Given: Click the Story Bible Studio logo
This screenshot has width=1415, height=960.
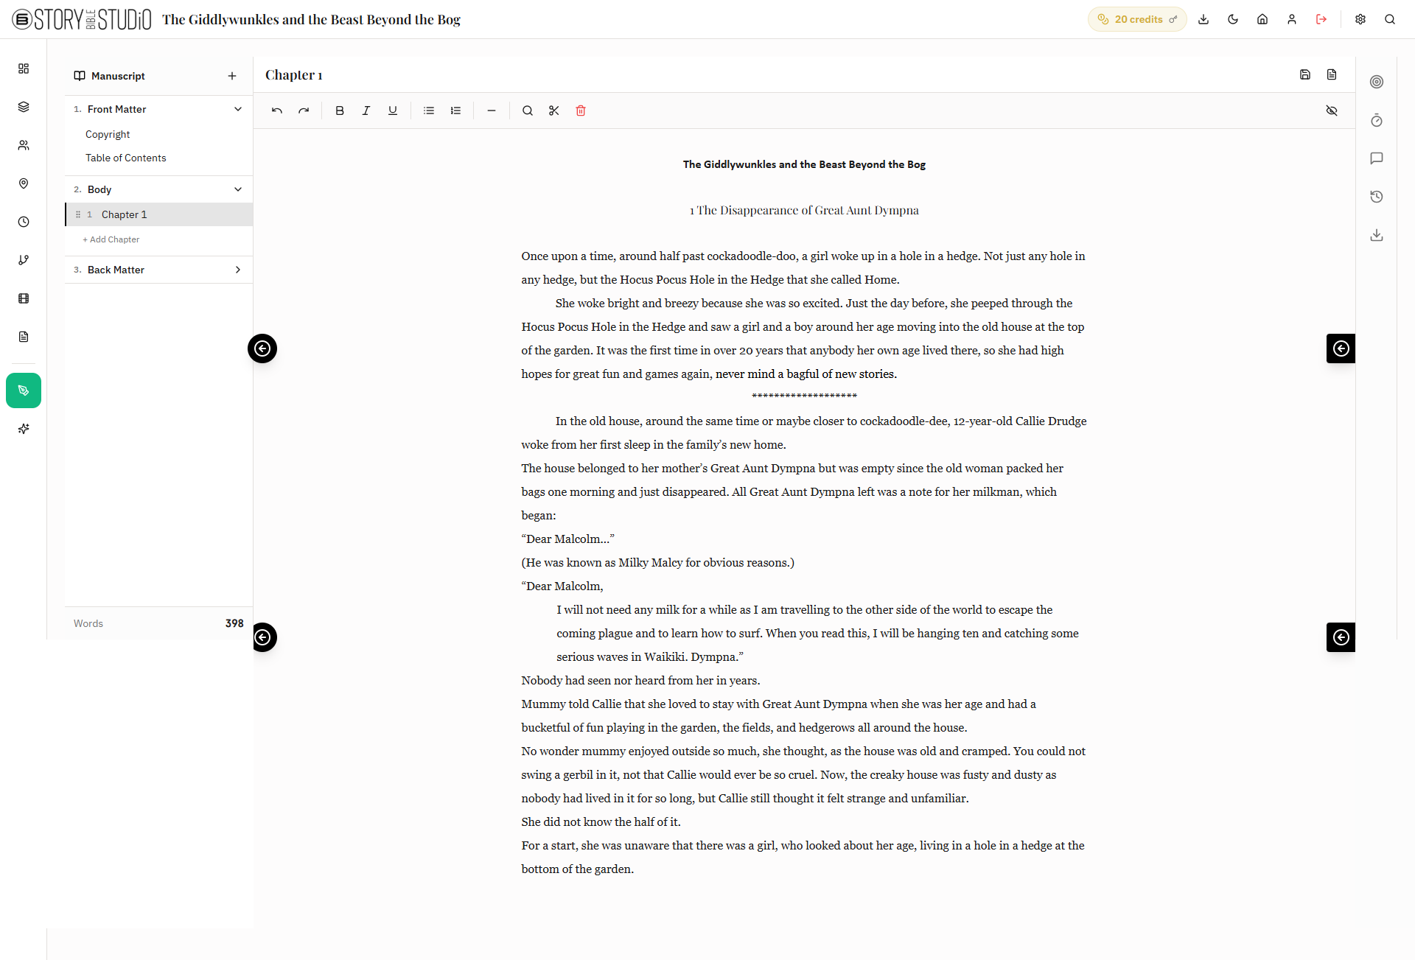Looking at the screenshot, I should point(82,19).
